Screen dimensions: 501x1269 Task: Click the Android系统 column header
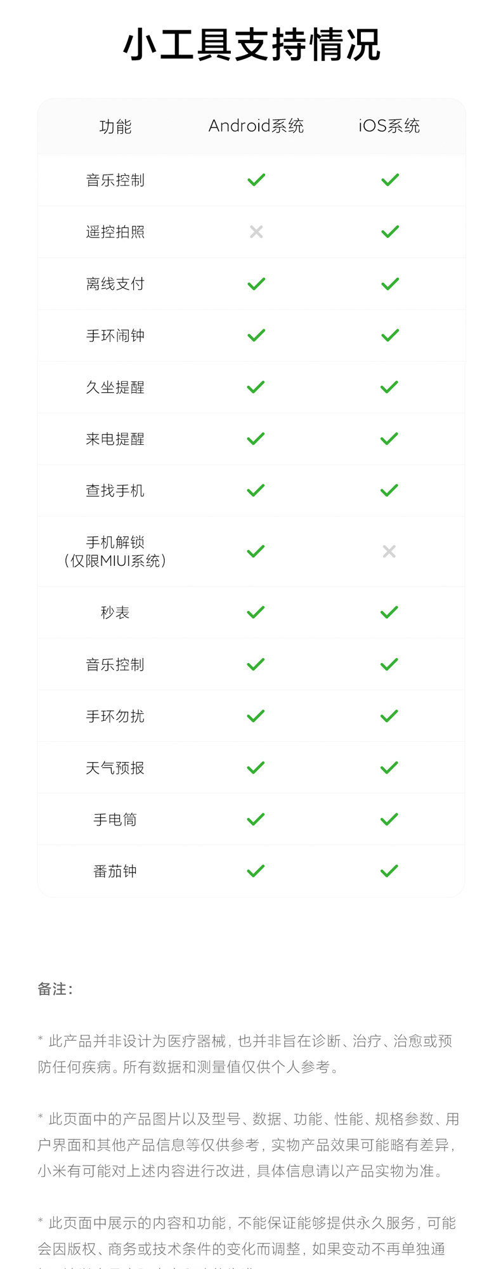coord(256,126)
